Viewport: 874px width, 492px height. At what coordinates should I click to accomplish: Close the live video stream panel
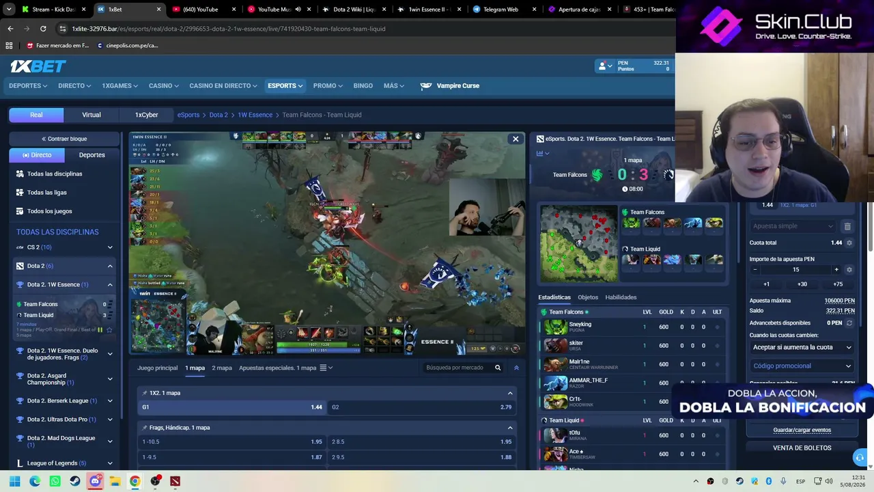516,139
